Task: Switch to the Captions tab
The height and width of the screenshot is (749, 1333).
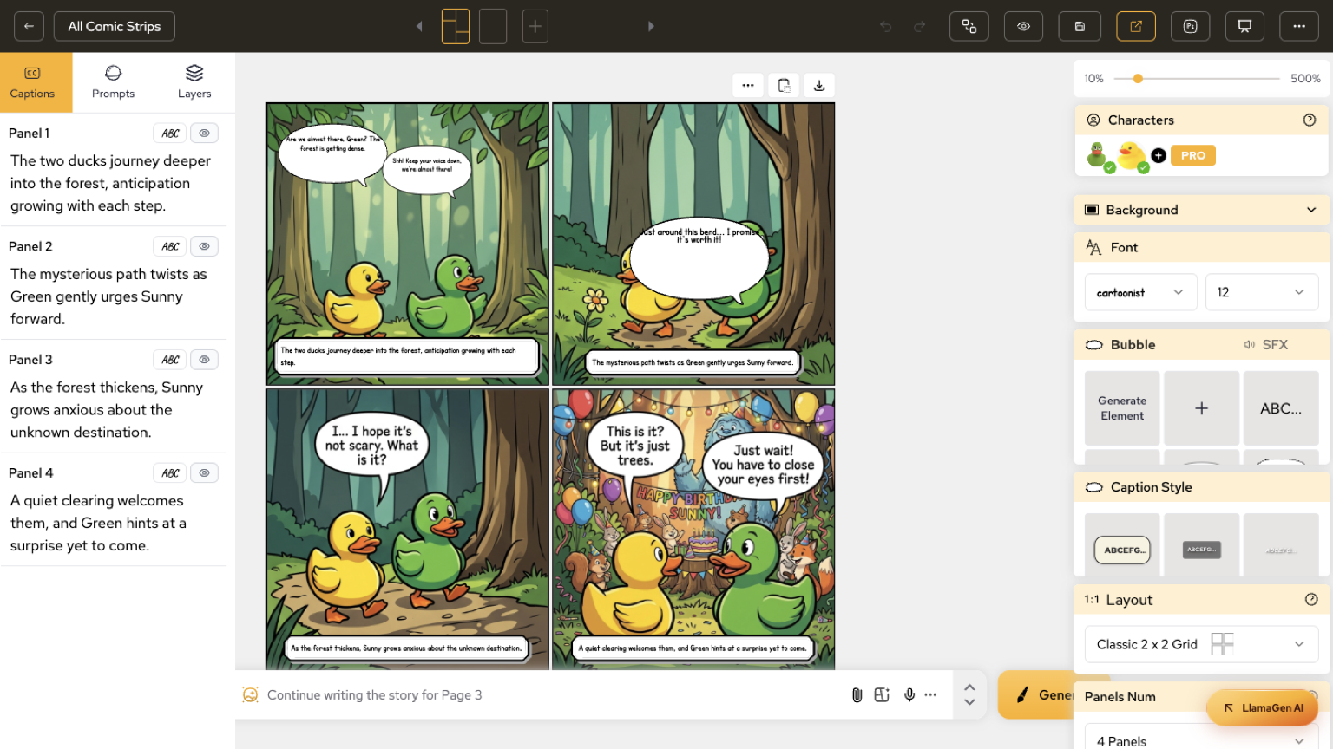Action: click(33, 82)
